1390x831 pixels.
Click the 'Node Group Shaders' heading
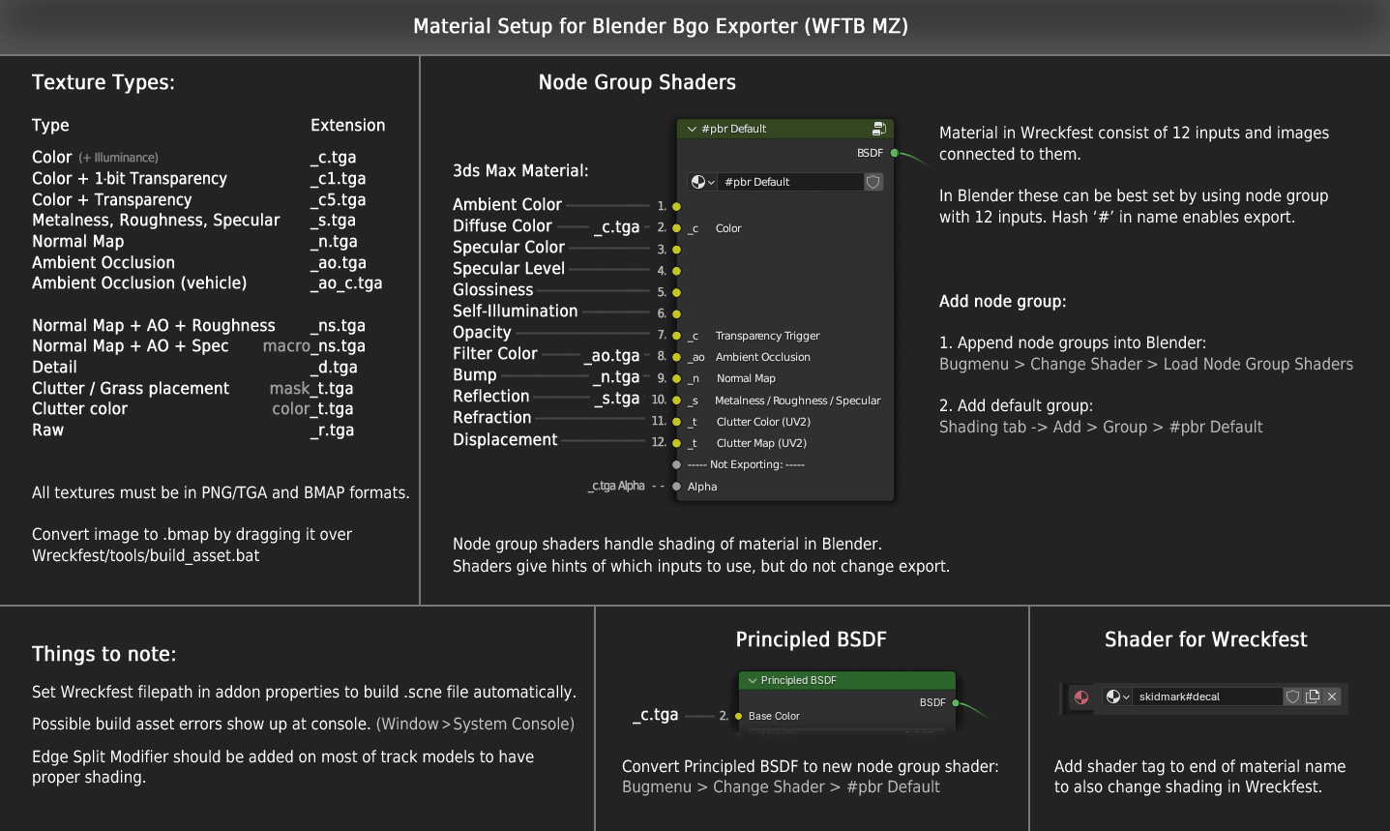(637, 82)
